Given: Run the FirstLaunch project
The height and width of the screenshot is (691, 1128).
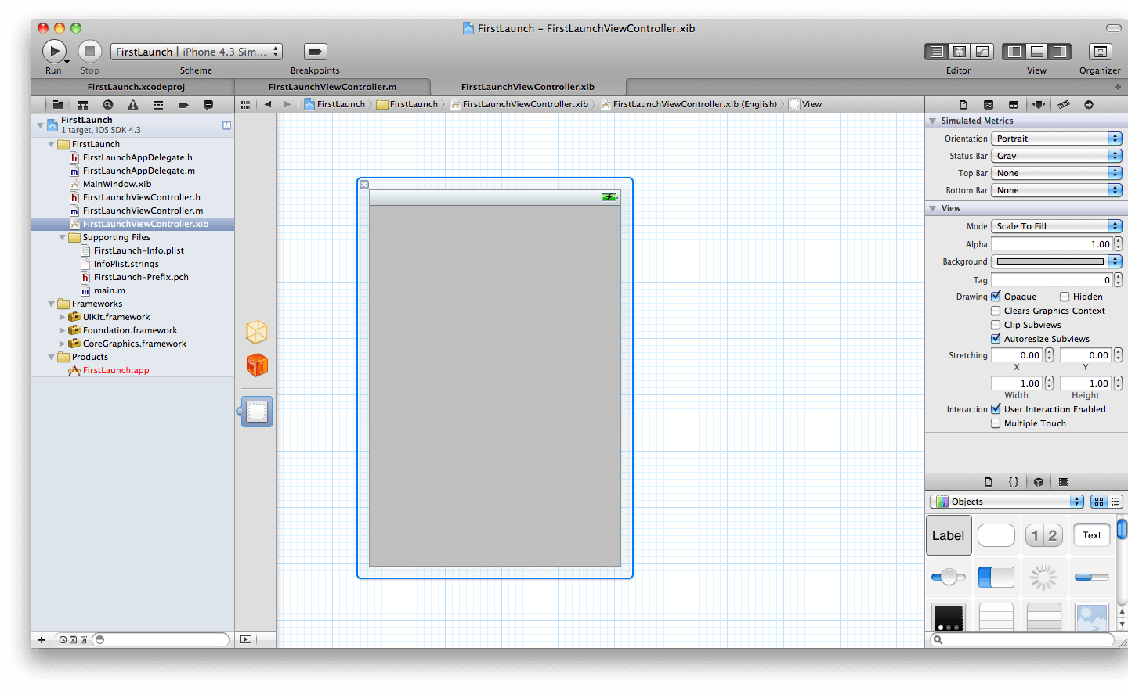Looking at the screenshot, I should [54, 52].
